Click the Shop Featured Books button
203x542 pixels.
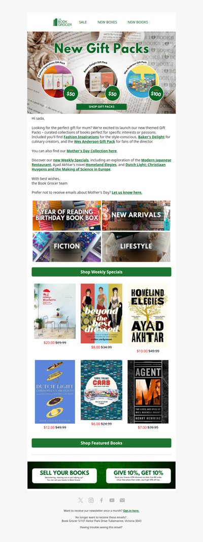(101, 443)
